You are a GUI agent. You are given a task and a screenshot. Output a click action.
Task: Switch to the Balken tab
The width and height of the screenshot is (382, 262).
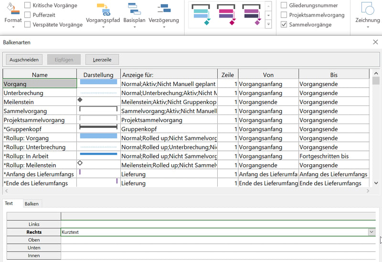[x=32, y=204]
